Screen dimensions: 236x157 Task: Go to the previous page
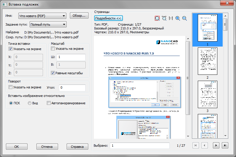coord(204,145)
